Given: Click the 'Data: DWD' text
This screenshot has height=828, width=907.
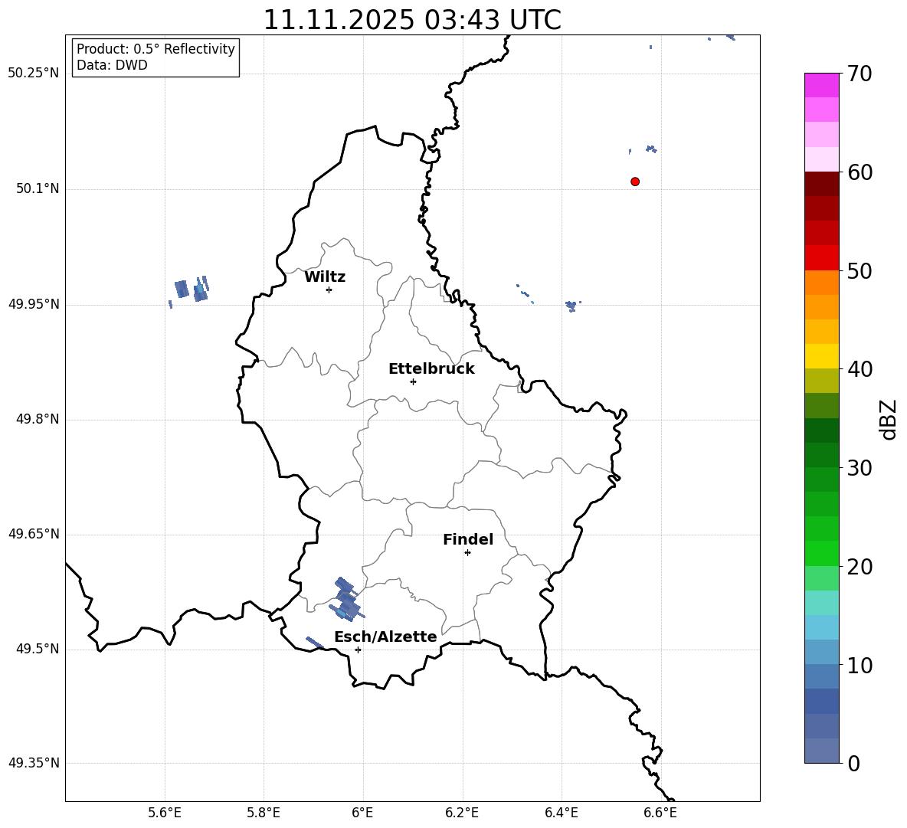Looking at the screenshot, I should click(x=112, y=65).
